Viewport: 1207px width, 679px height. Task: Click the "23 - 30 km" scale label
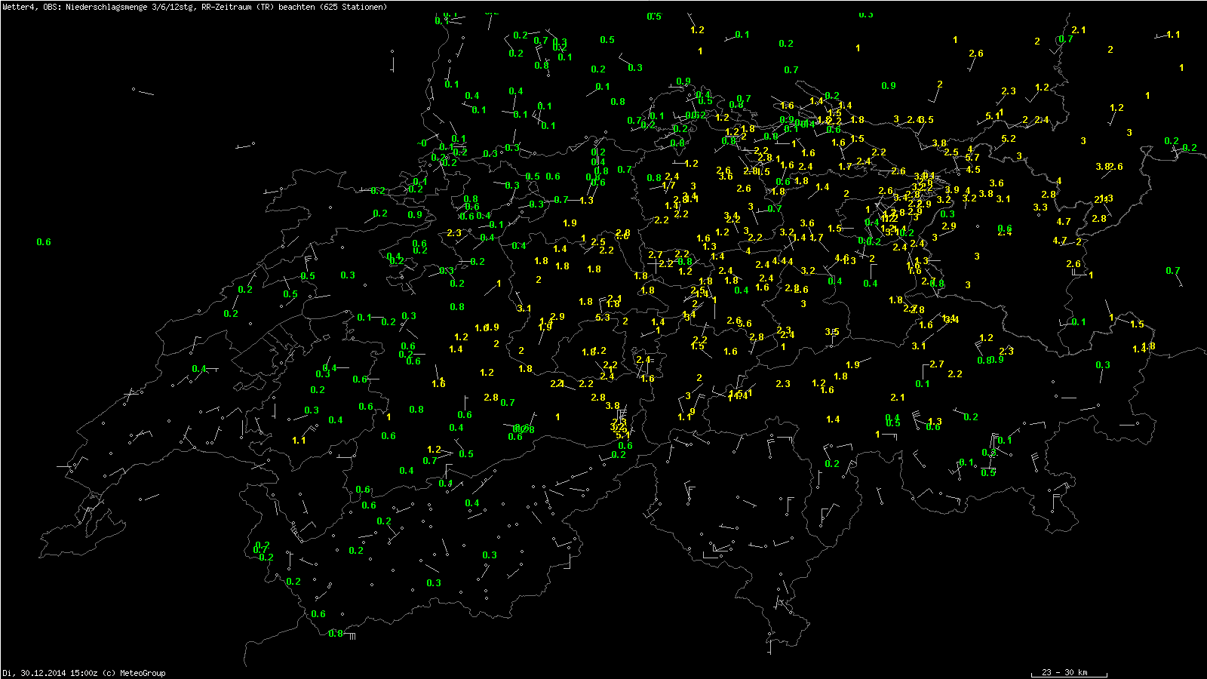pyautogui.click(x=1064, y=672)
